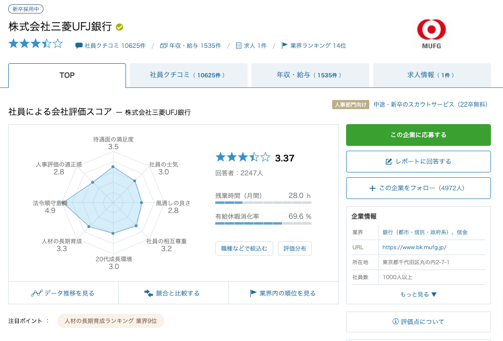The image size is (503, 341).
Task: Click the address 東京都千代田区丸の内2-7-1
Action: [416, 262]
